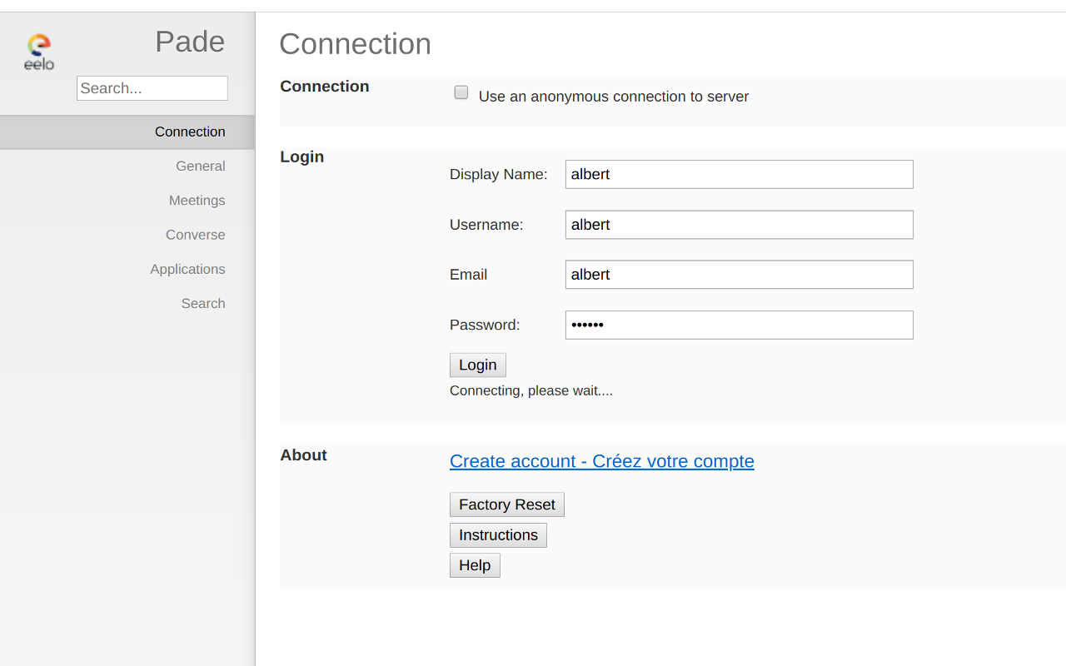Enable anonymous connection to server
1066x666 pixels.
[x=461, y=92]
